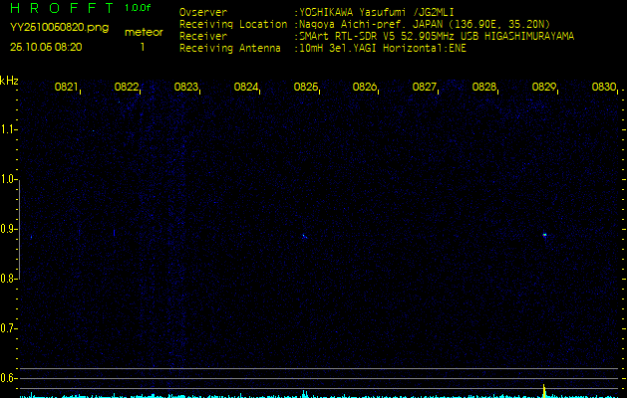The width and height of the screenshot is (627, 398).
Task: Click the 0.6 kHz frequency label
Action: [7, 378]
